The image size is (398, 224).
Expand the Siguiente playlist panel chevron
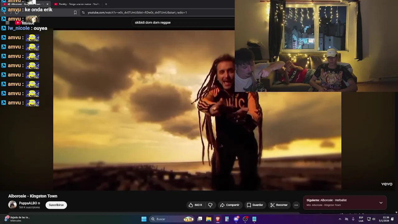pos(381,203)
